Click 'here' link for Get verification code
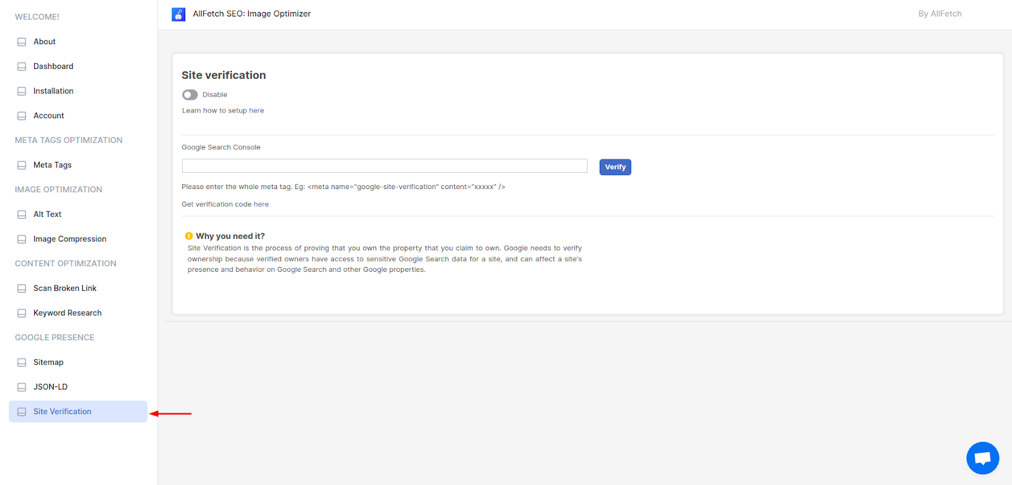Viewport: 1012px width, 485px height. click(x=261, y=204)
